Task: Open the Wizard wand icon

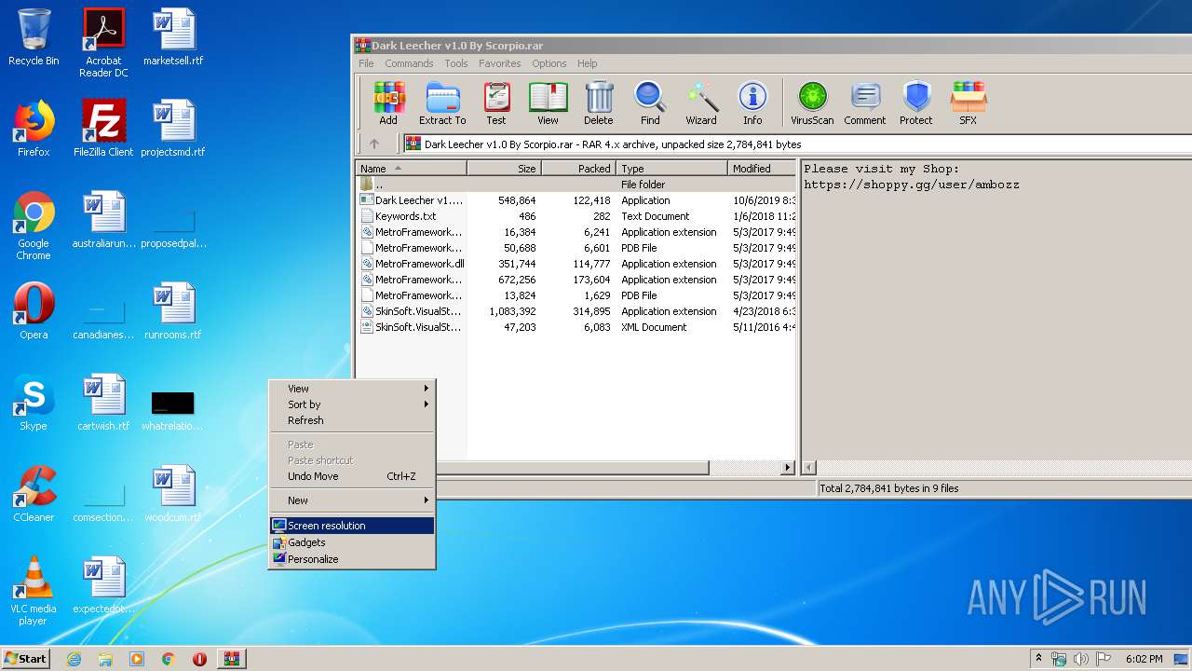Action: point(701,103)
